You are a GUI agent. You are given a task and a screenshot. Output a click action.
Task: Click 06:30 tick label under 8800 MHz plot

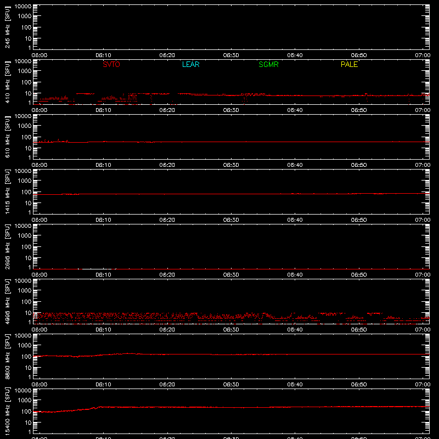pyautogui.click(x=231, y=385)
